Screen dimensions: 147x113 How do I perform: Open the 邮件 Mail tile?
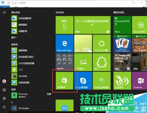pyautogui.click(x=92, y=25)
